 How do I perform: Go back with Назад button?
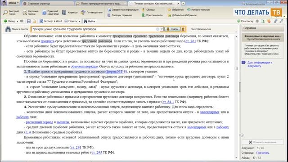[9, 21]
